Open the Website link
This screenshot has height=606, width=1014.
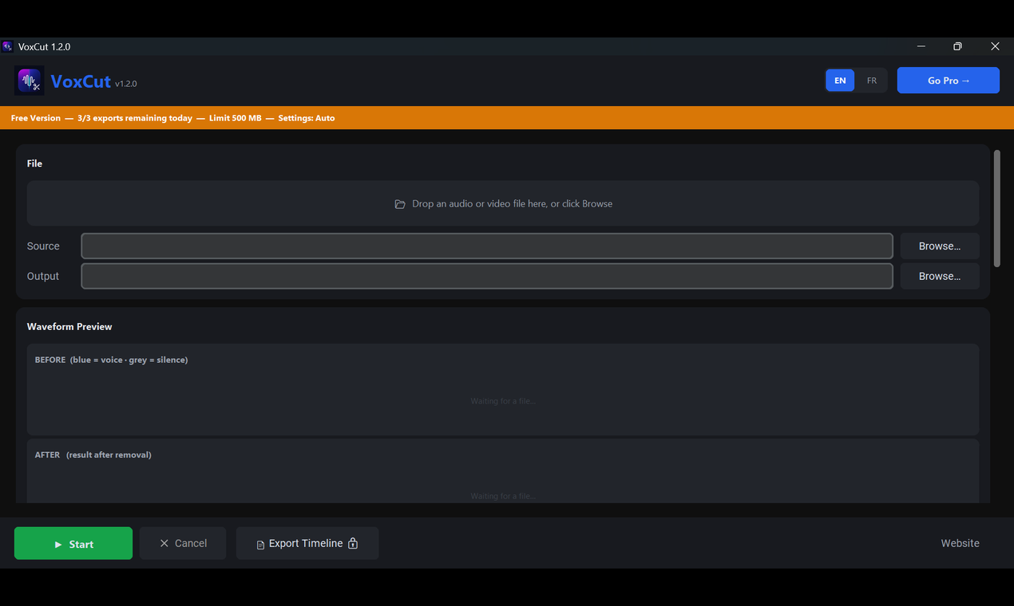point(960,543)
